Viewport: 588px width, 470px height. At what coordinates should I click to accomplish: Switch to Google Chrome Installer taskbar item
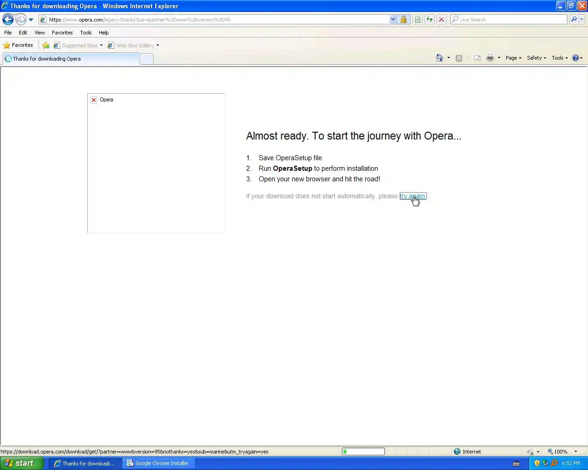click(x=158, y=464)
